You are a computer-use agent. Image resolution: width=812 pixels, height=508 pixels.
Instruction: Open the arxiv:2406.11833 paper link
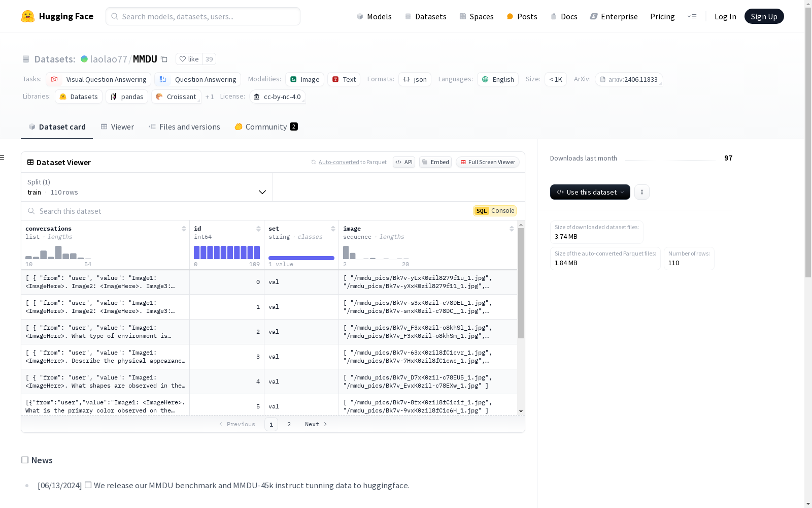[629, 79]
